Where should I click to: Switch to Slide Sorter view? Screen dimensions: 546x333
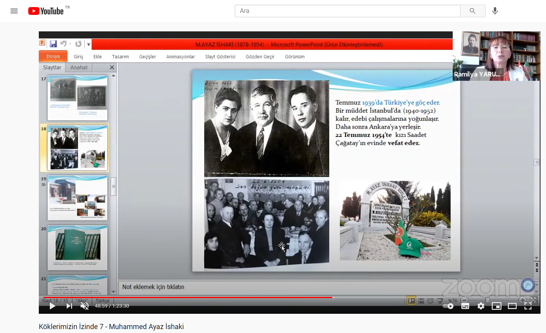(x=421, y=301)
